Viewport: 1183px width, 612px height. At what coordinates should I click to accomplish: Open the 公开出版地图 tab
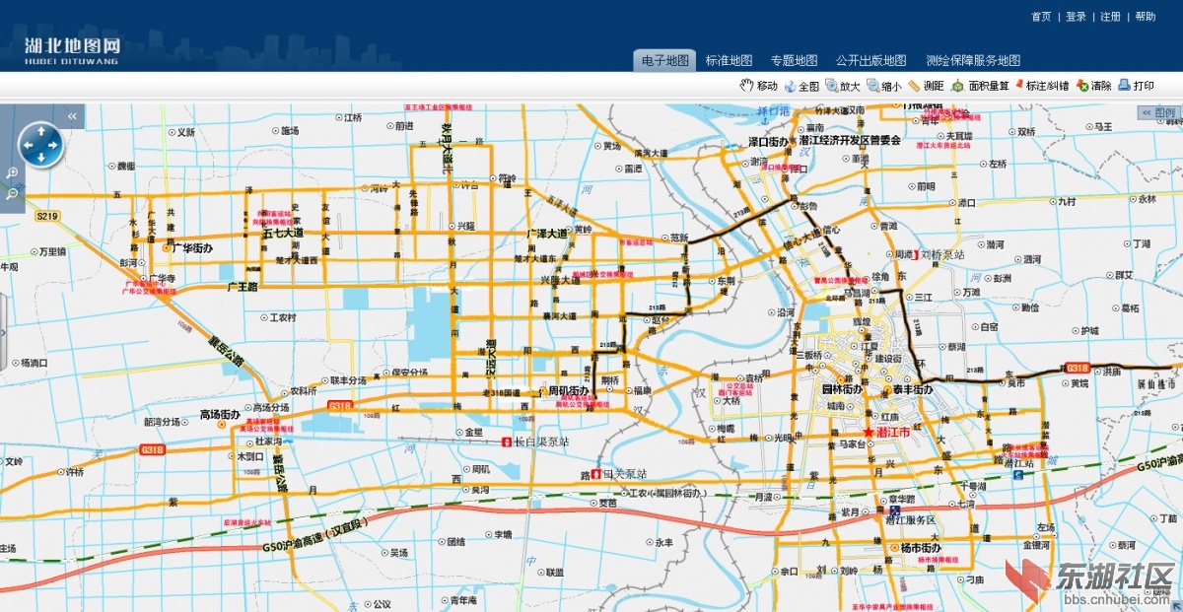[x=870, y=60]
